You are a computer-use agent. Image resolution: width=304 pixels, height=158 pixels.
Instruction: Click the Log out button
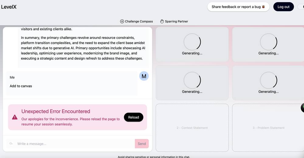283,7
